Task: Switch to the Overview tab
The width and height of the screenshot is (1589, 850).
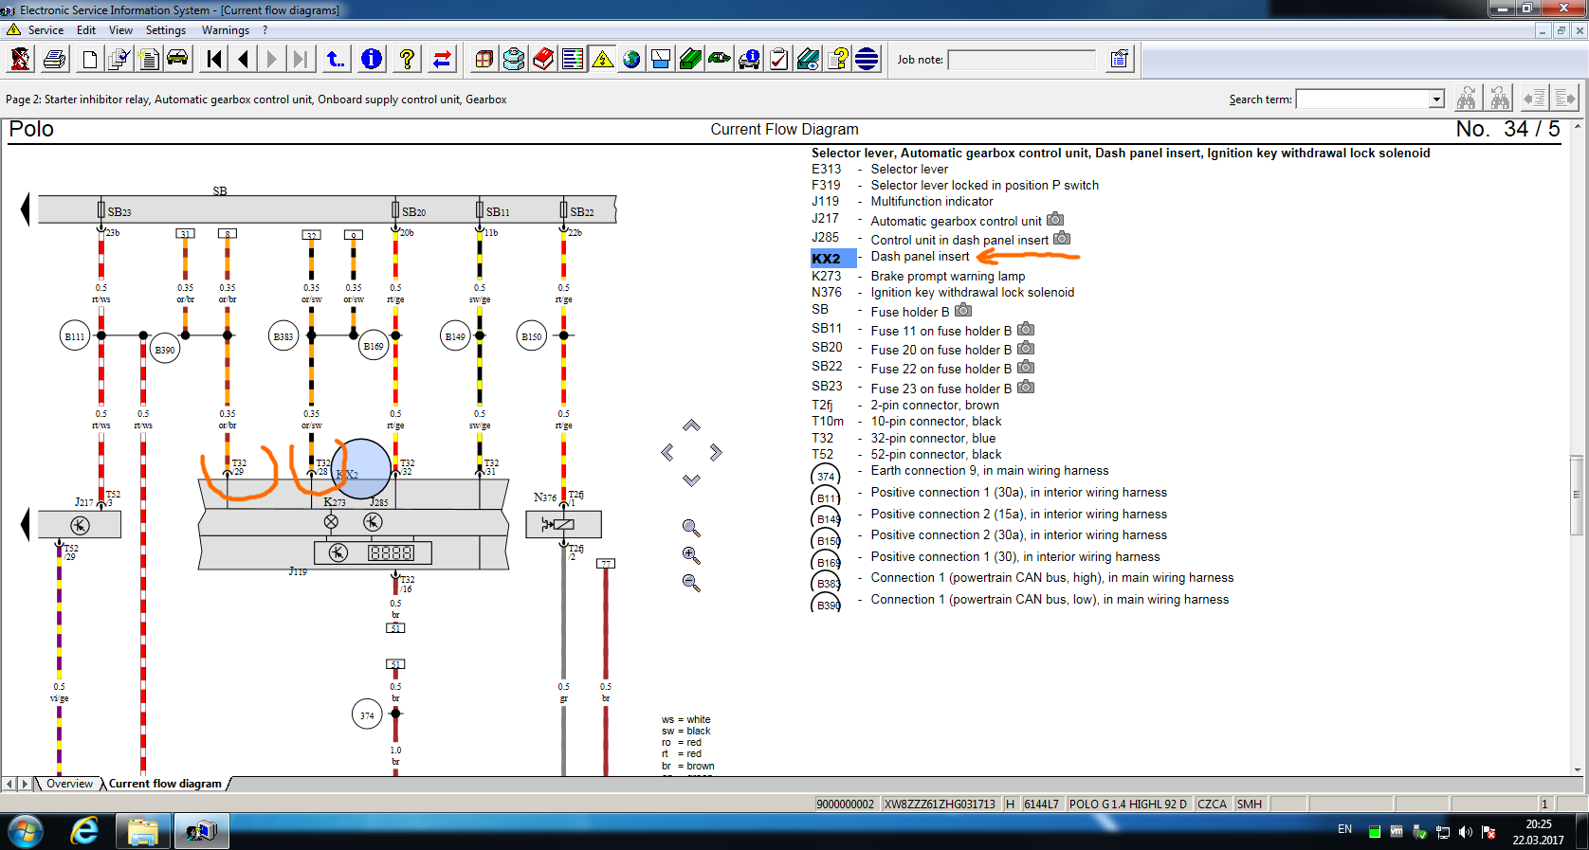Action: [70, 784]
